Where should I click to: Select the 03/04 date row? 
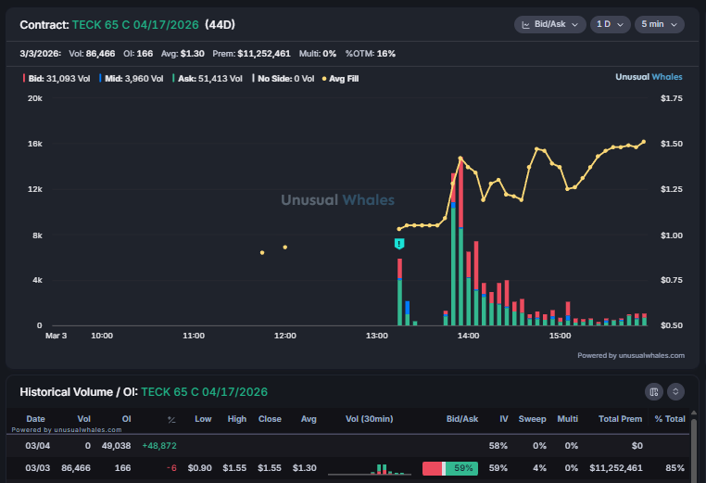tap(347, 446)
